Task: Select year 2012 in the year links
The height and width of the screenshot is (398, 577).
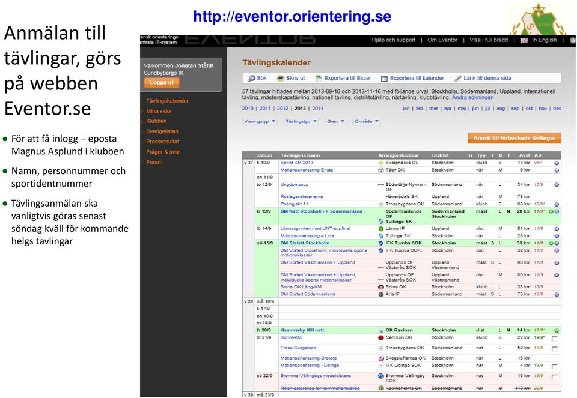Action: coord(282,109)
